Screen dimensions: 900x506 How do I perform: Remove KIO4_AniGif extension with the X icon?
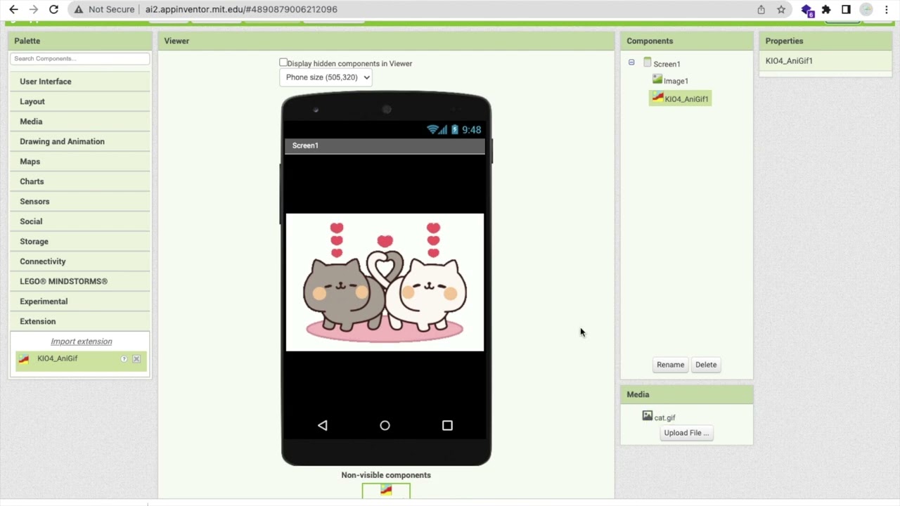[136, 359]
